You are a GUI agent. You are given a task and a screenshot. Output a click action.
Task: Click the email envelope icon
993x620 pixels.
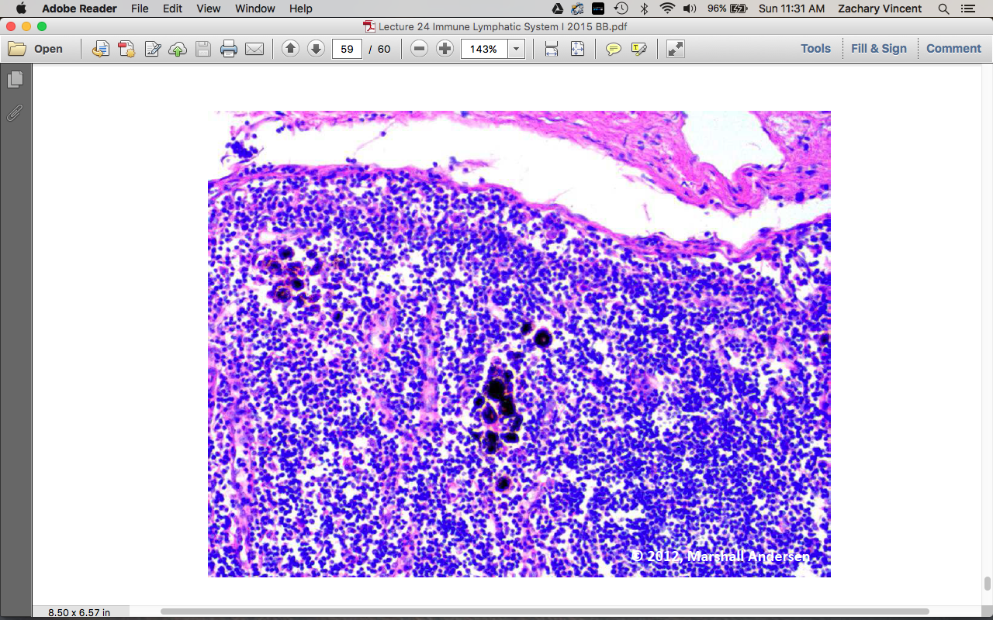(x=254, y=49)
